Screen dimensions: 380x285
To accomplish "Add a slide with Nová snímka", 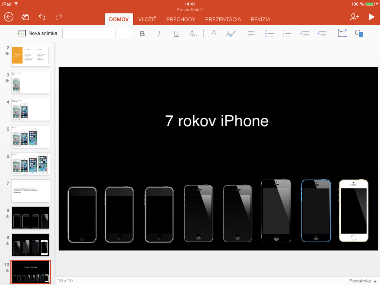I will (x=37, y=33).
